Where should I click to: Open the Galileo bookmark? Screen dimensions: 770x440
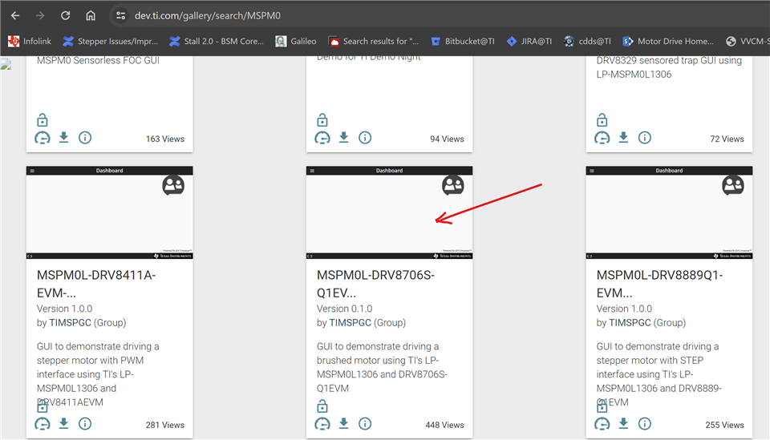coord(296,41)
